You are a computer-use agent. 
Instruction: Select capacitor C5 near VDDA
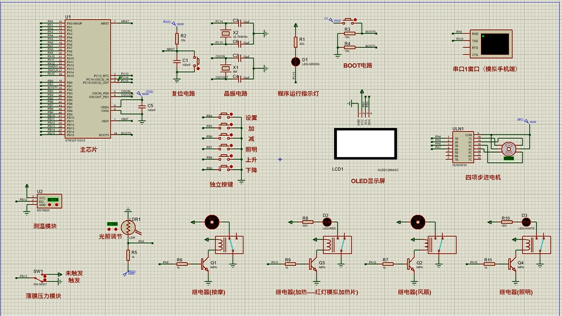142,106
